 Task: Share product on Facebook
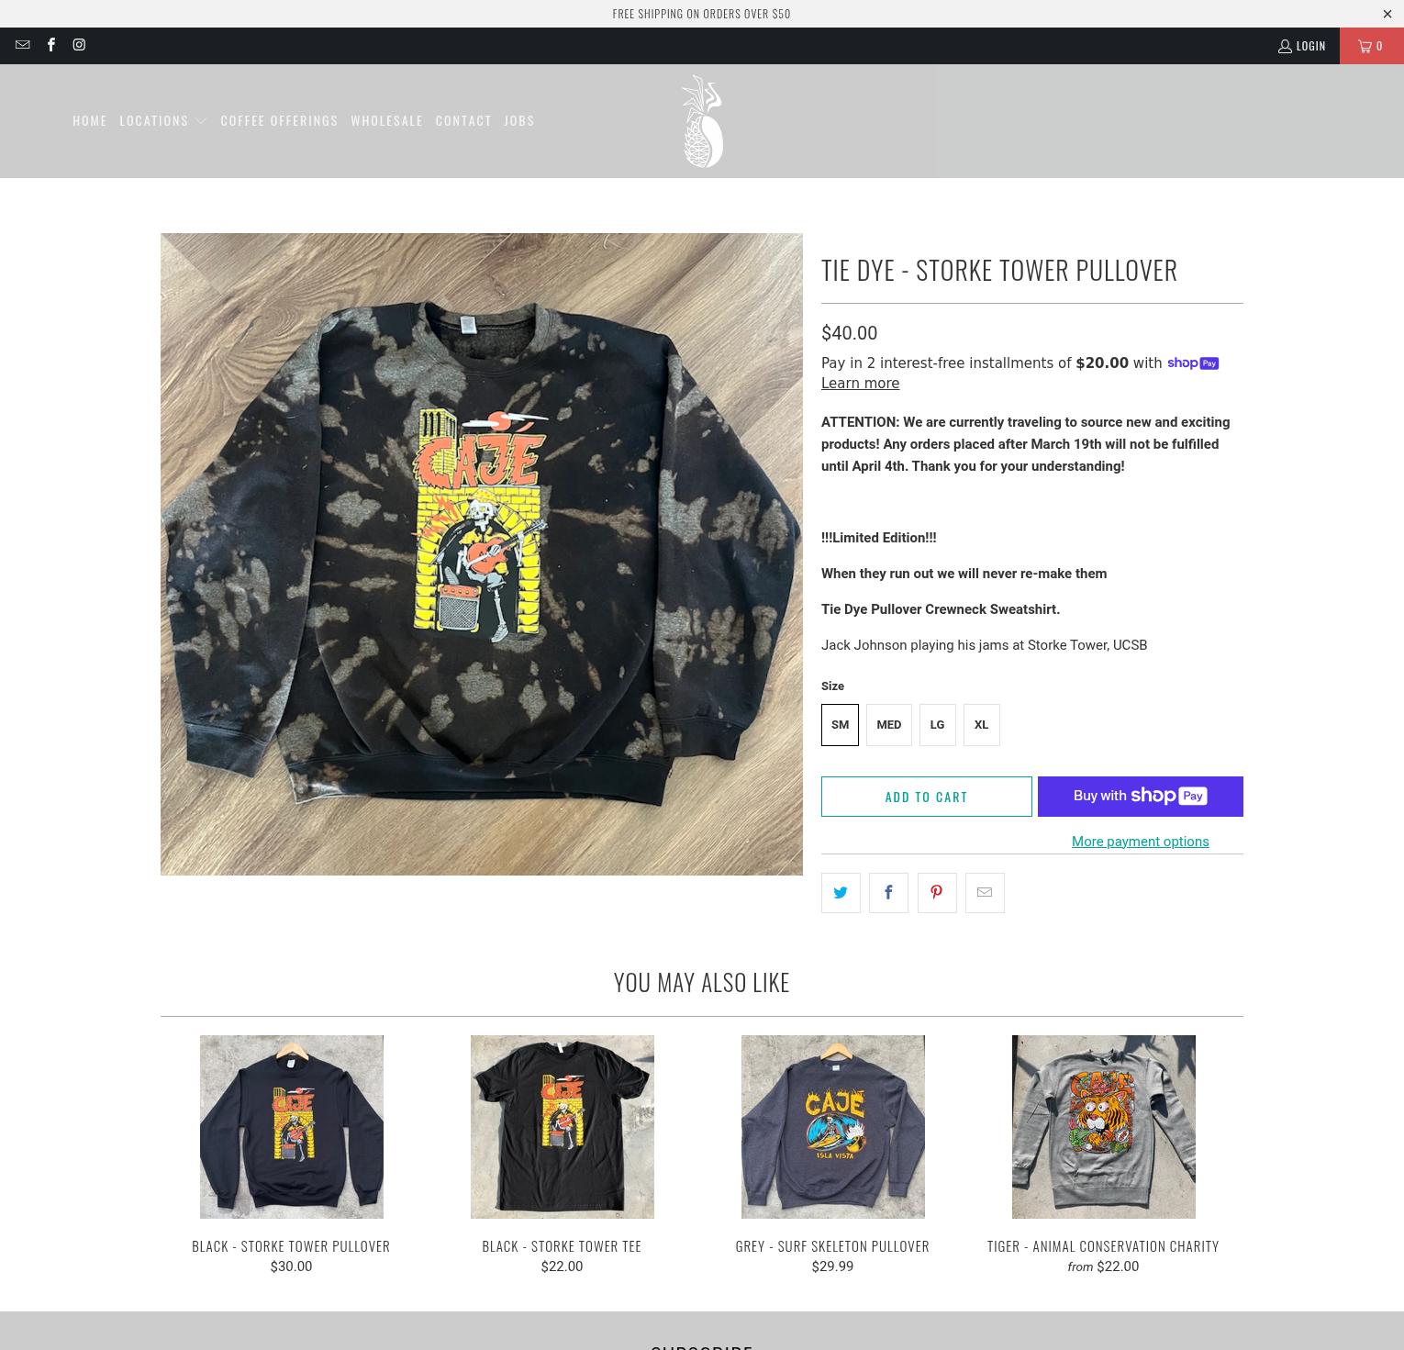point(888,893)
